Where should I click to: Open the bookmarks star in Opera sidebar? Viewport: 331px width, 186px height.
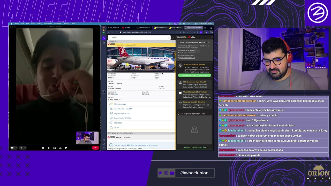pyautogui.click(x=104, y=43)
